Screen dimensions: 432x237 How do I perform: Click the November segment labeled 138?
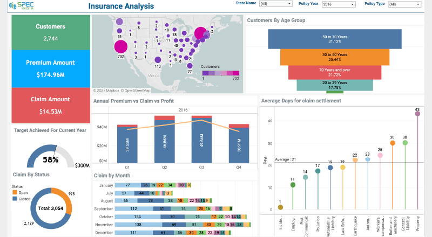138,225
